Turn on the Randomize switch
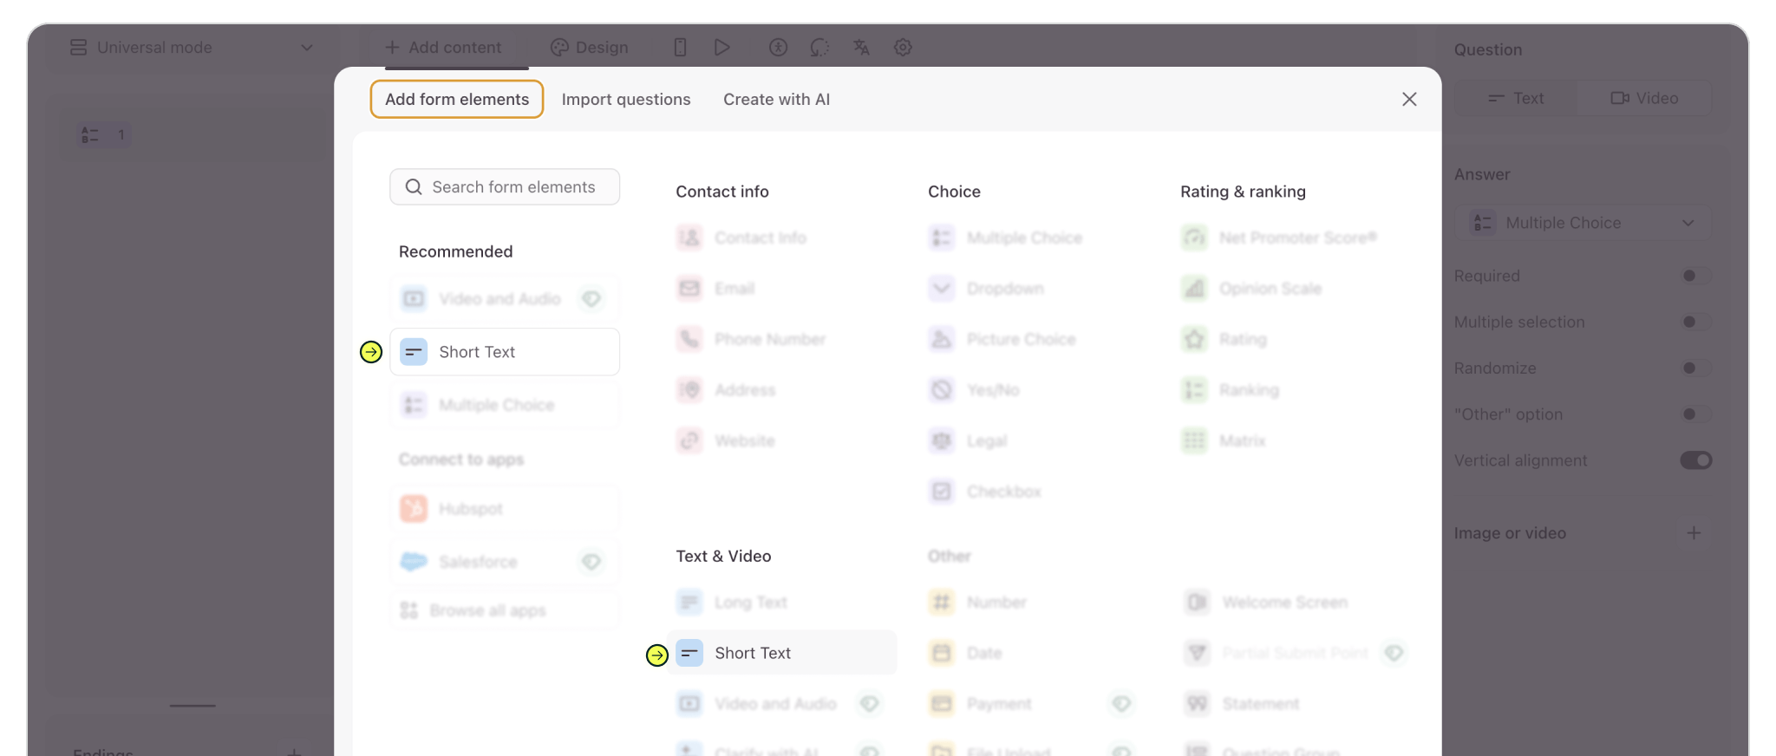Viewport: 1776px width, 756px height. coord(1695,368)
